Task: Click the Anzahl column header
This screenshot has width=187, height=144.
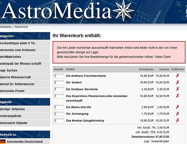Action: point(59,69)
